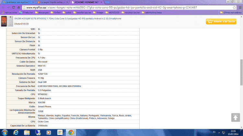Go back to the previous page
This screenshot has height=136, width=243.
[3, 7]
